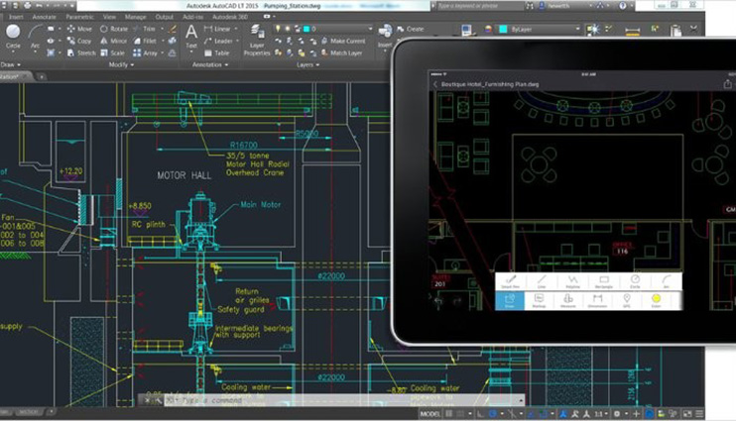Expand the Modify panel

[x=121, y=64]
